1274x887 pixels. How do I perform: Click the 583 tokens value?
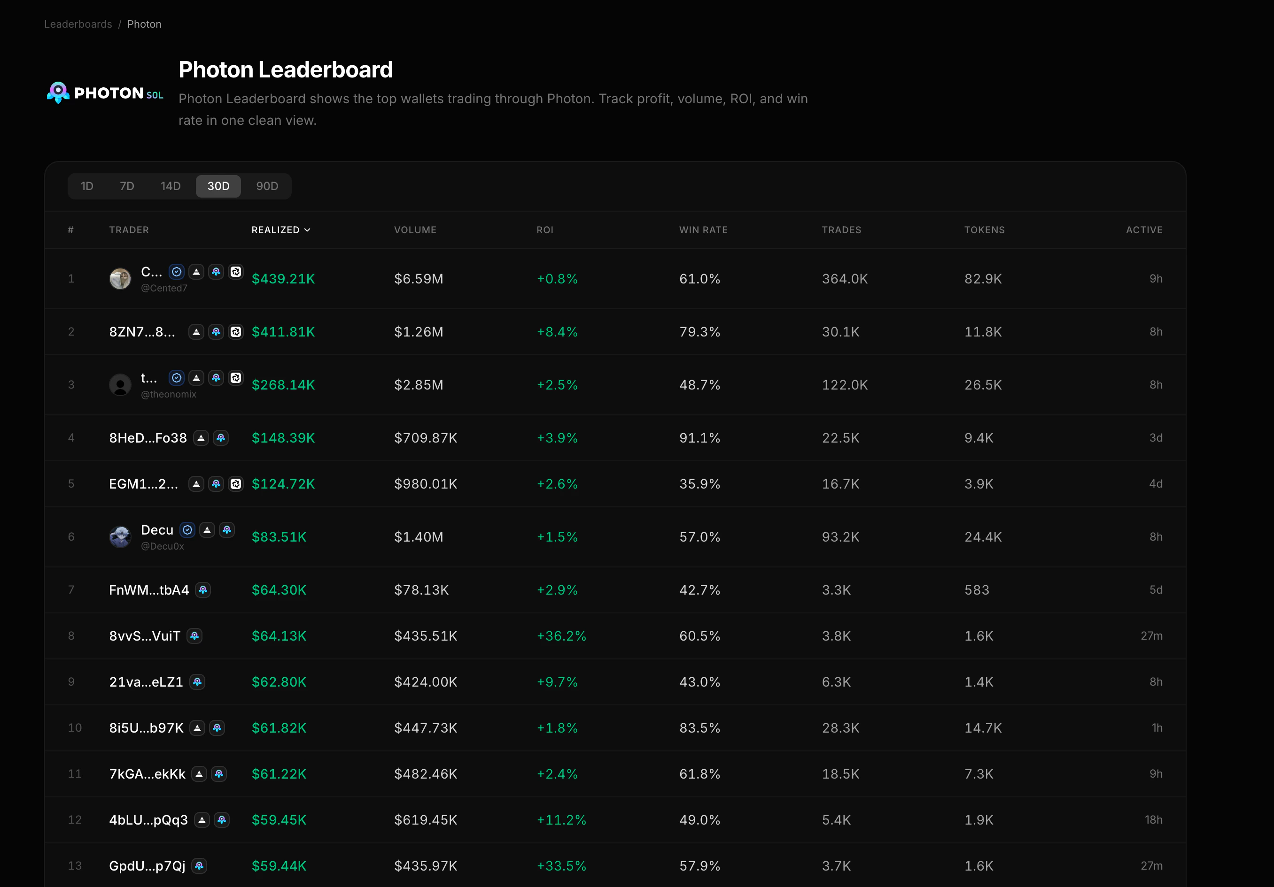(x=977, y=590)
